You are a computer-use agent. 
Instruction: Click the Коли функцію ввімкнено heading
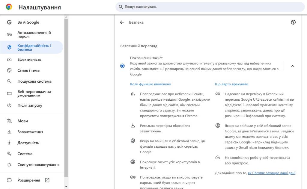(x=151, y=84)
